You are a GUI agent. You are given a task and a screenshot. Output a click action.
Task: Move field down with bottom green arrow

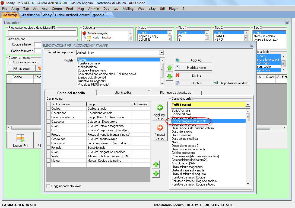click(156, 174)
